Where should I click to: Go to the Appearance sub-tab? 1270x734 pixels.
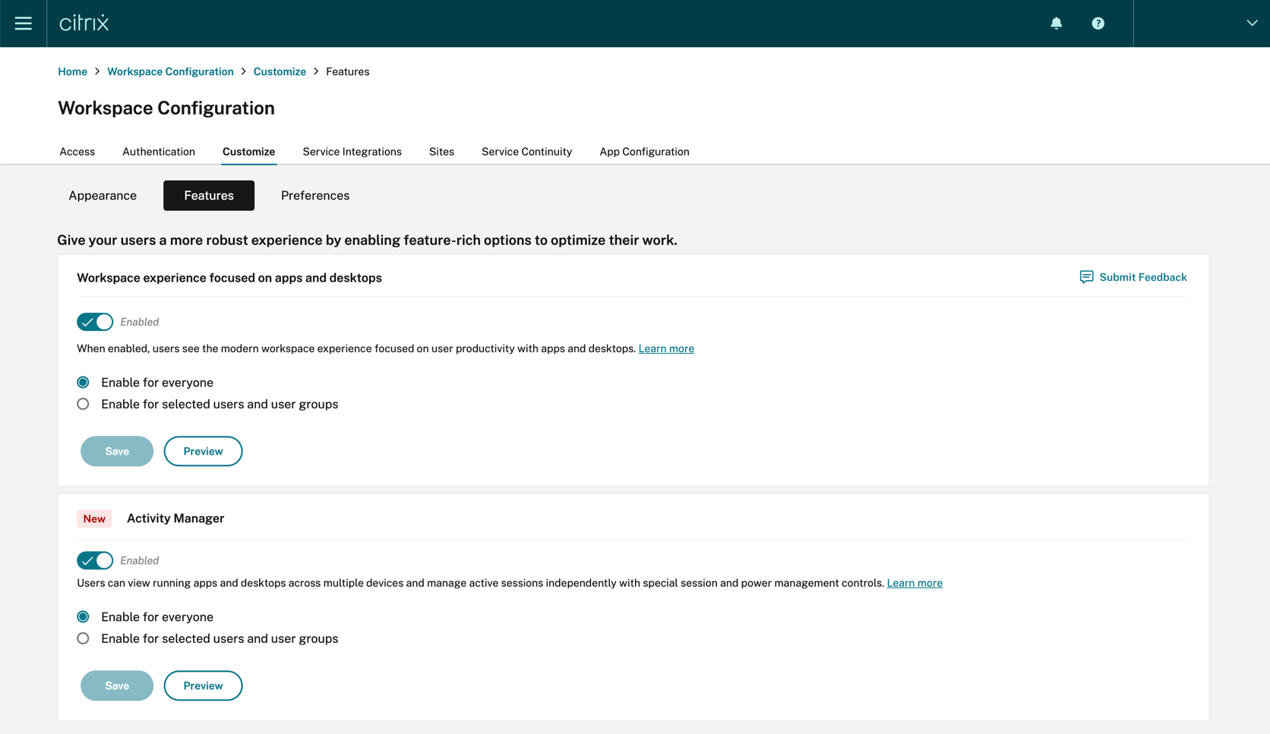[103, 195]
